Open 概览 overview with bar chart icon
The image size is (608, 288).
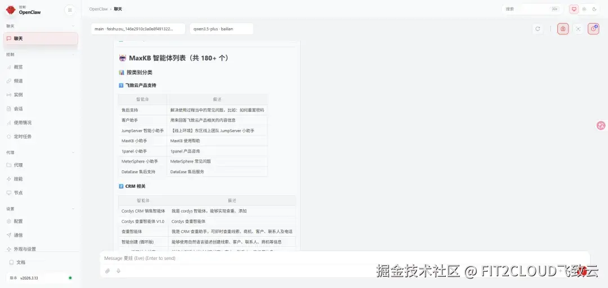[x=41, y=67]
